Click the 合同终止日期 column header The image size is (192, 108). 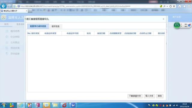[x=145, y=33]
